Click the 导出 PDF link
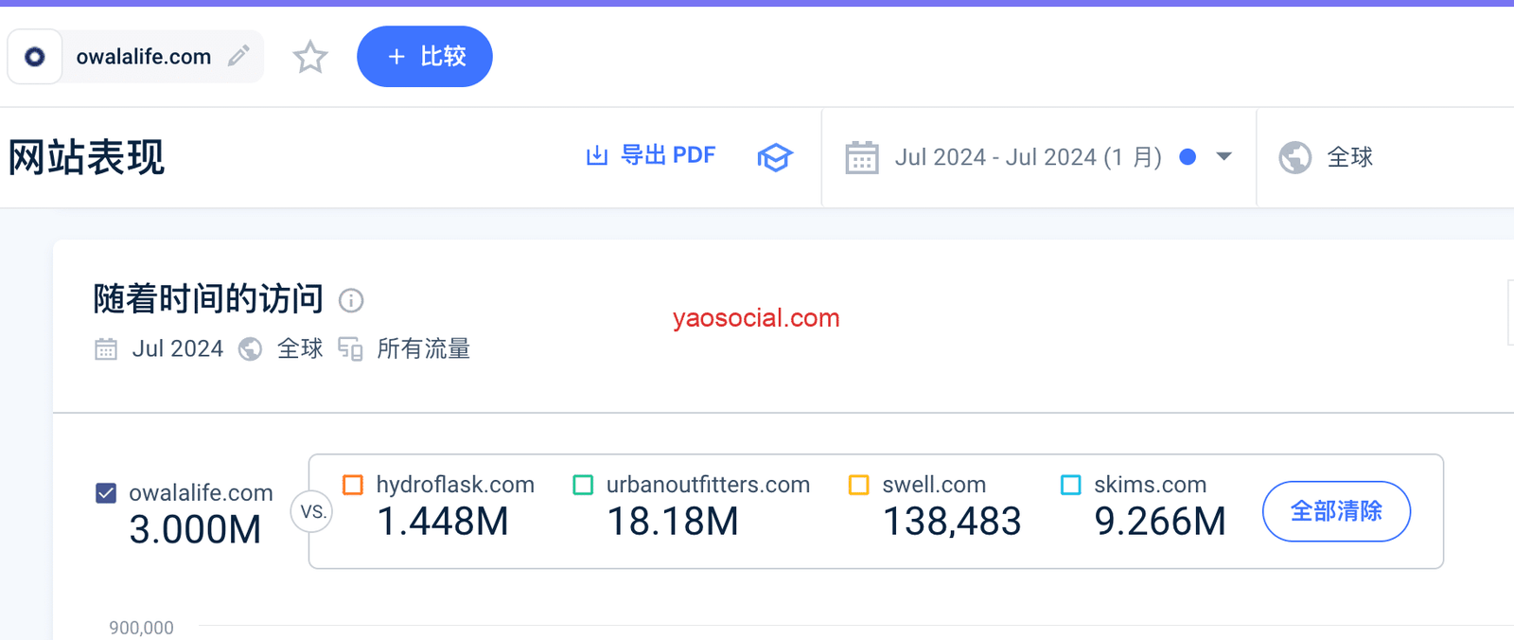Viewport: 1514px width, 640px height. pyautogui.click(x=667, y=155)
